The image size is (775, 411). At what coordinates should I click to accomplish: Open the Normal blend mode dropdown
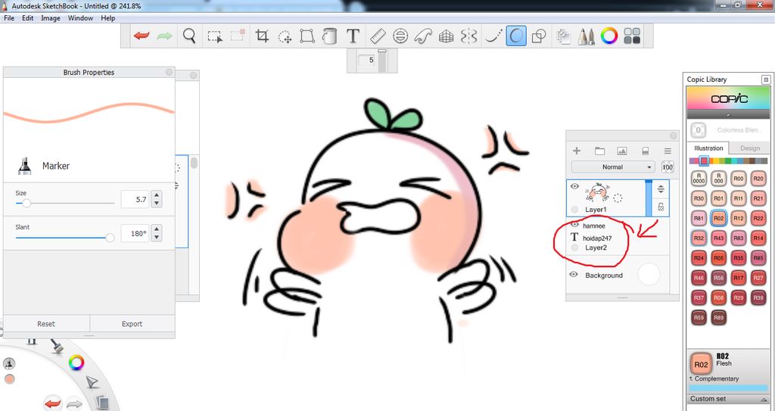613,167
